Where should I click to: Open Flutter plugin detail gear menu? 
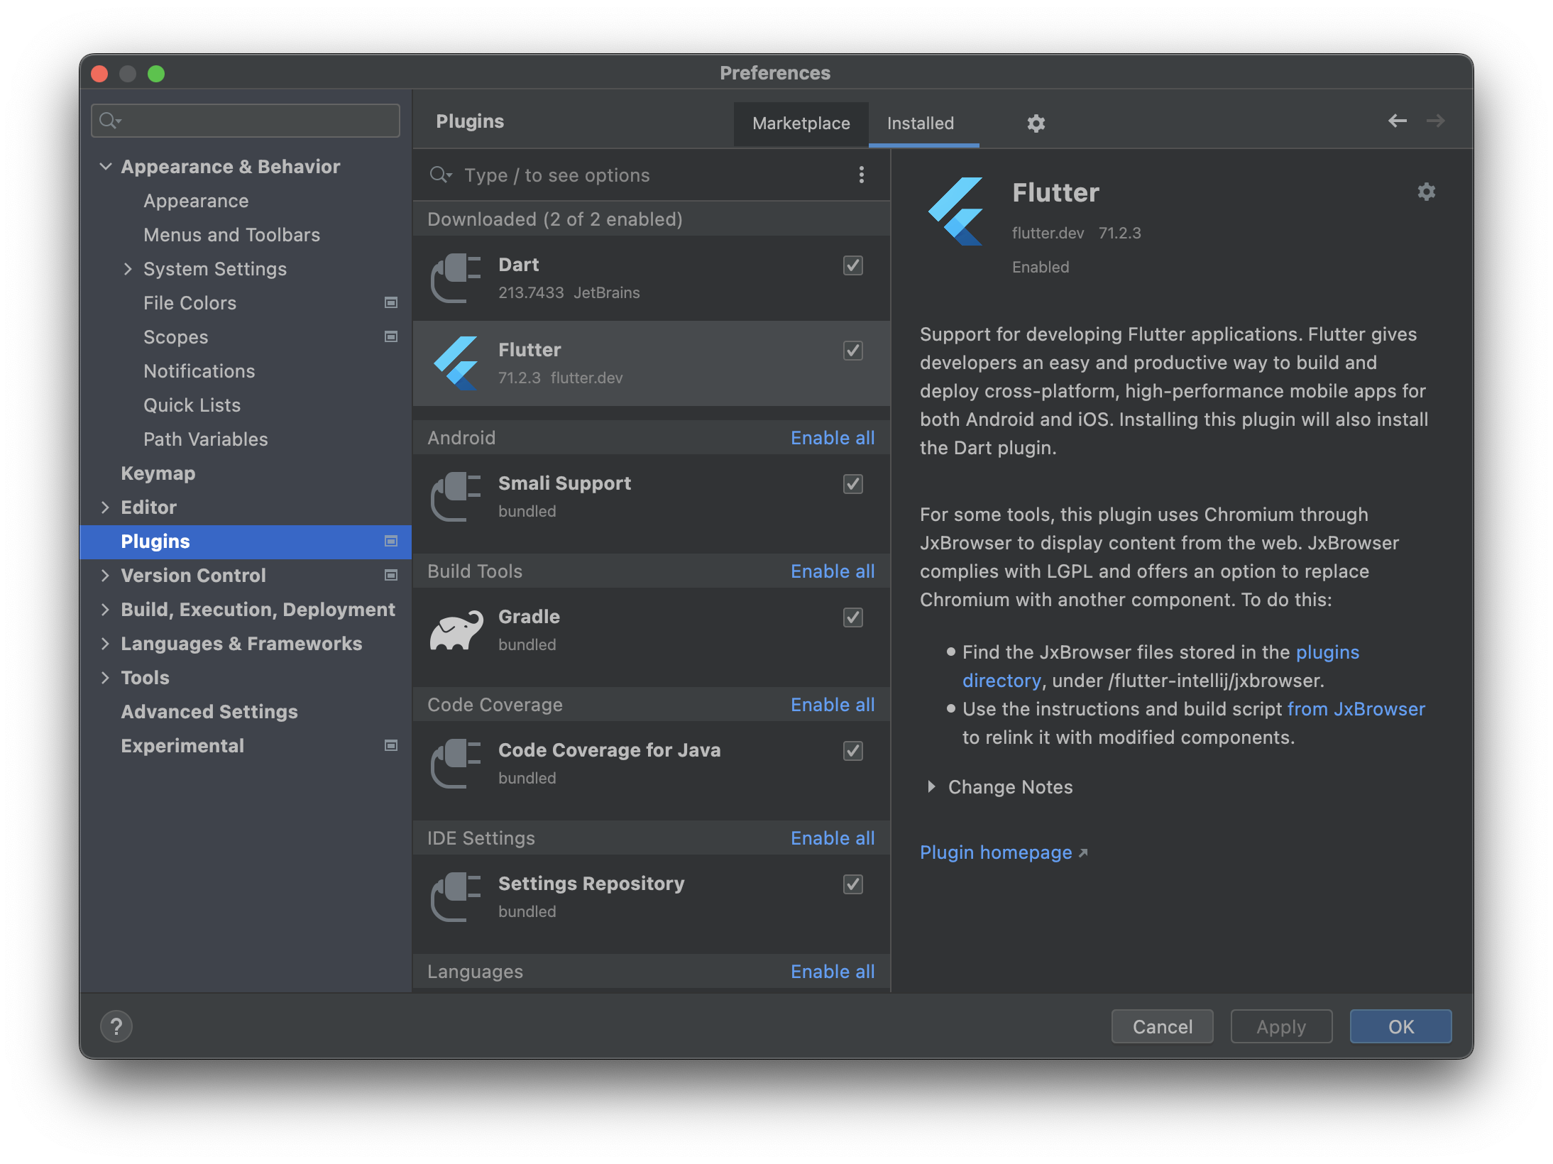coord(1426,192)
